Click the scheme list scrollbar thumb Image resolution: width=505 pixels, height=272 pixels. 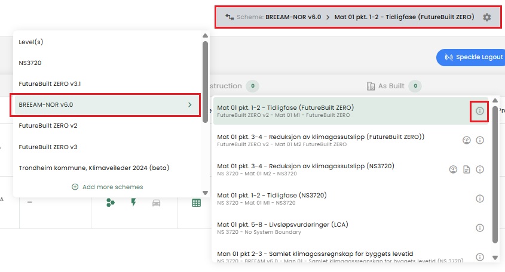tap(205, 82)
